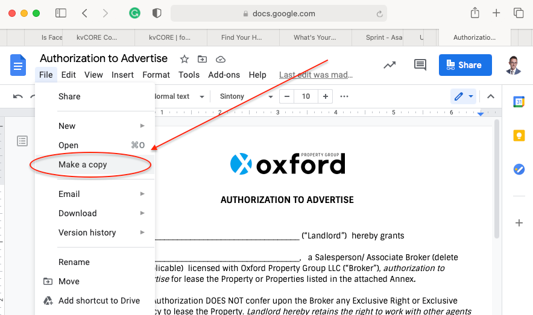
Task: Click the docs.google.com address bar
Action: coord(279,14)
